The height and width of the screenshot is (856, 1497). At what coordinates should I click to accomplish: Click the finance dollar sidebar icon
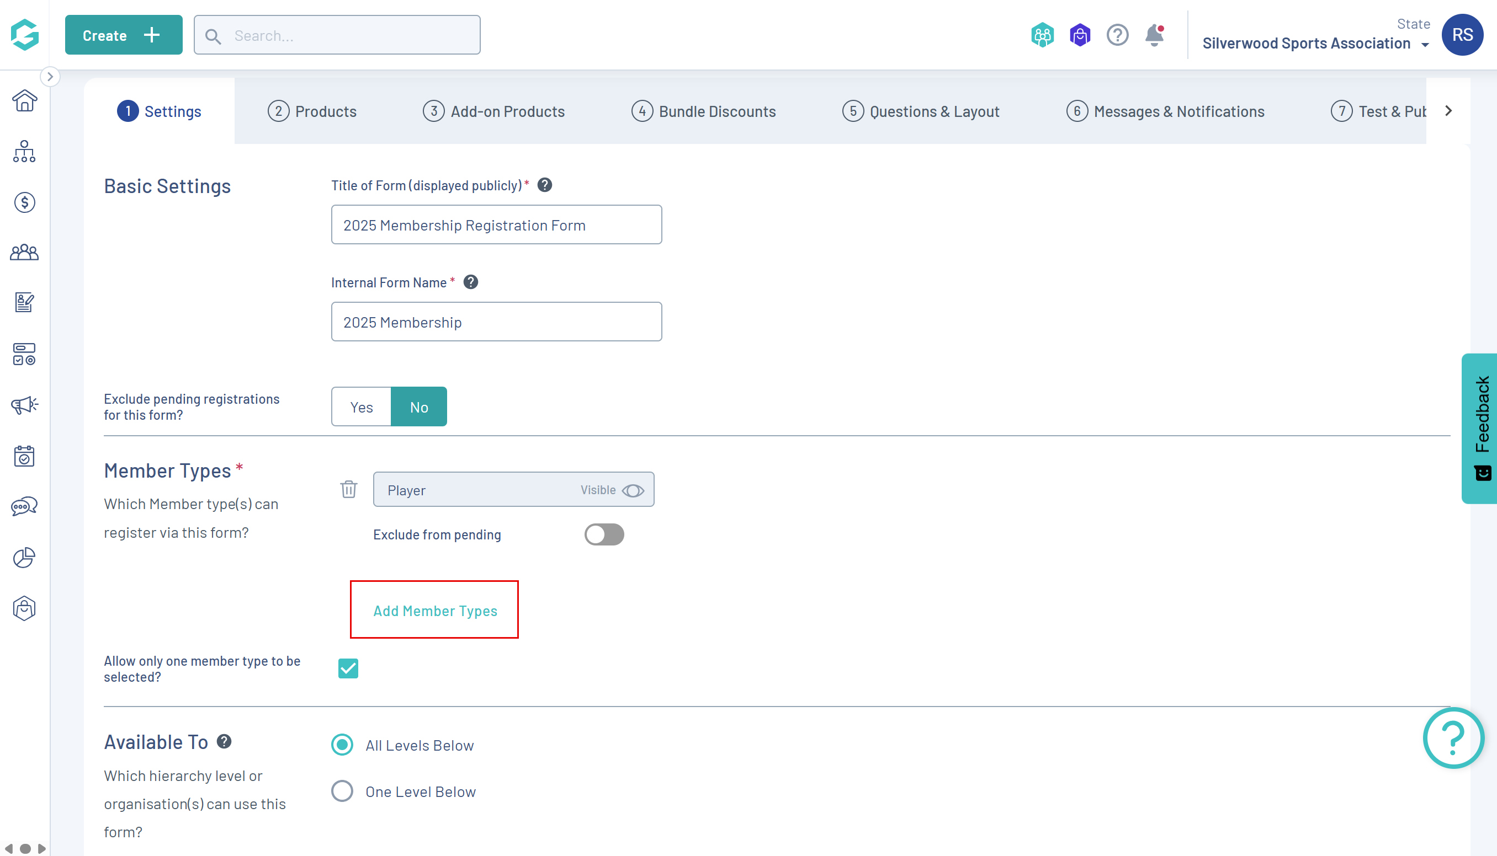click(24, 202)
